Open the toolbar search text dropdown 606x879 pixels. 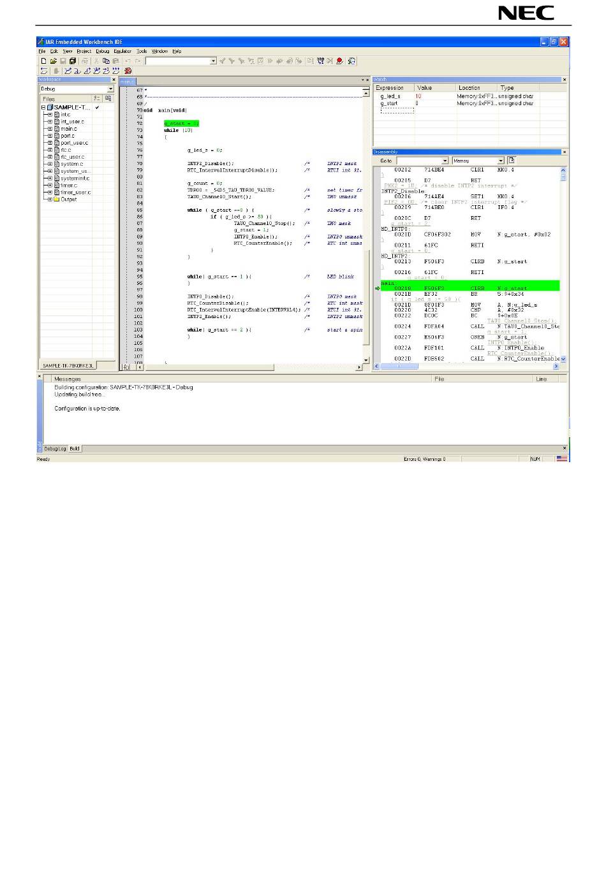[x=213, y=61]
